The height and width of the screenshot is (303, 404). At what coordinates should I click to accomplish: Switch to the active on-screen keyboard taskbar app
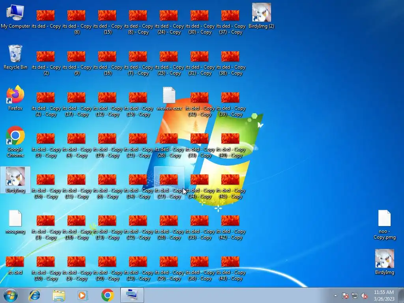tap(132, 295)
